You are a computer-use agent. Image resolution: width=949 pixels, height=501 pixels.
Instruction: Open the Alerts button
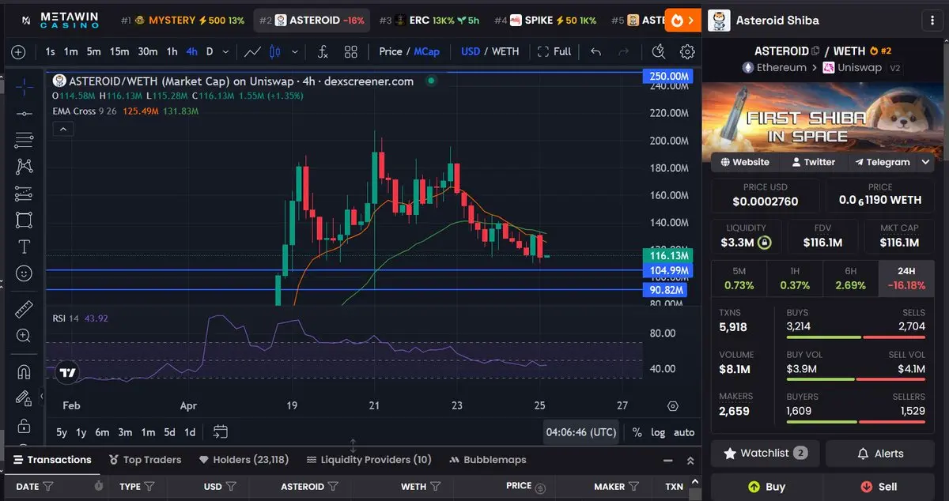(x=880, y=453)
